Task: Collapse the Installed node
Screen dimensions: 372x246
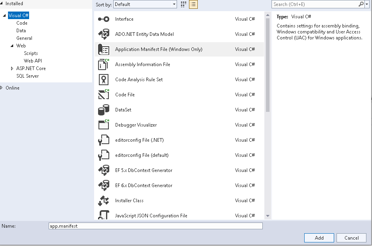Action: pyautogui.click(x=2, y=3)
